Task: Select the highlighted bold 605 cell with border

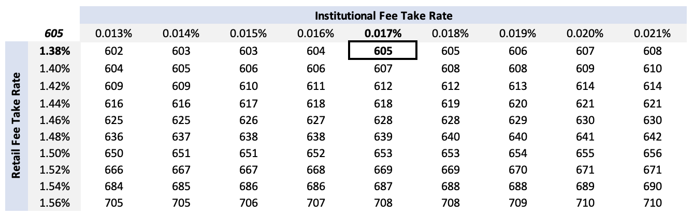Action: click(x=383, y=51)
